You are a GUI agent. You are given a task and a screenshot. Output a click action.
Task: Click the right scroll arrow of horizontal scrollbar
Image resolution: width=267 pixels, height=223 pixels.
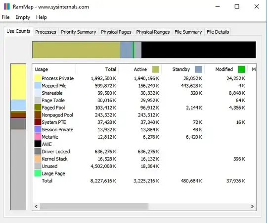(x=252, y=207)
